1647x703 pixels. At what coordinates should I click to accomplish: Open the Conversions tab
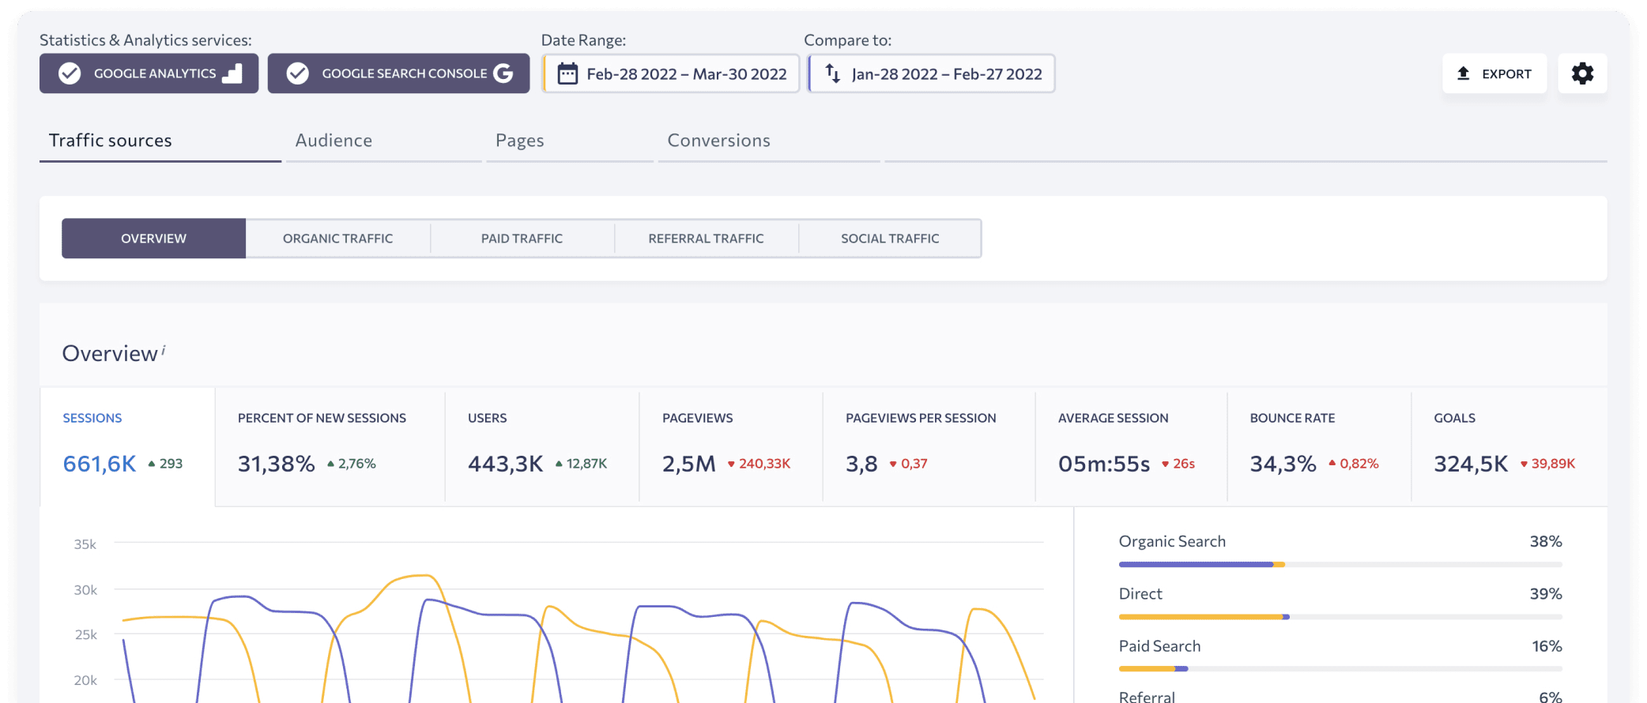(769, 141)
